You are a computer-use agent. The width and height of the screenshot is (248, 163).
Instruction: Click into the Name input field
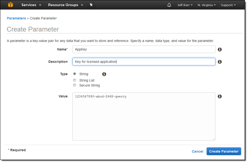[x=144, y=49]
